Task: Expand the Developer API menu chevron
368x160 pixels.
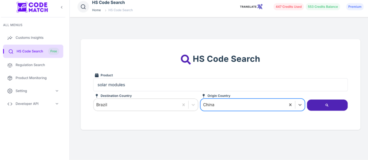Action: click(x=57, y=104)
